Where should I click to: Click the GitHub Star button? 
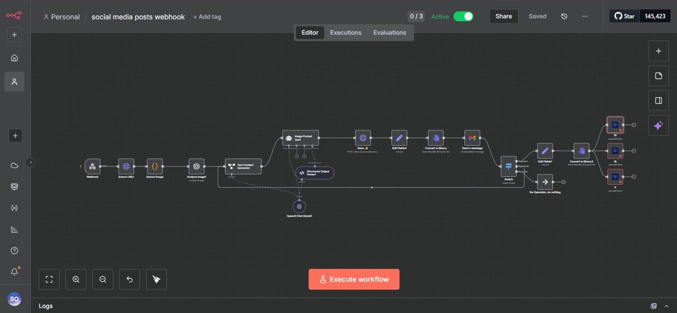[x=625, y=16]
